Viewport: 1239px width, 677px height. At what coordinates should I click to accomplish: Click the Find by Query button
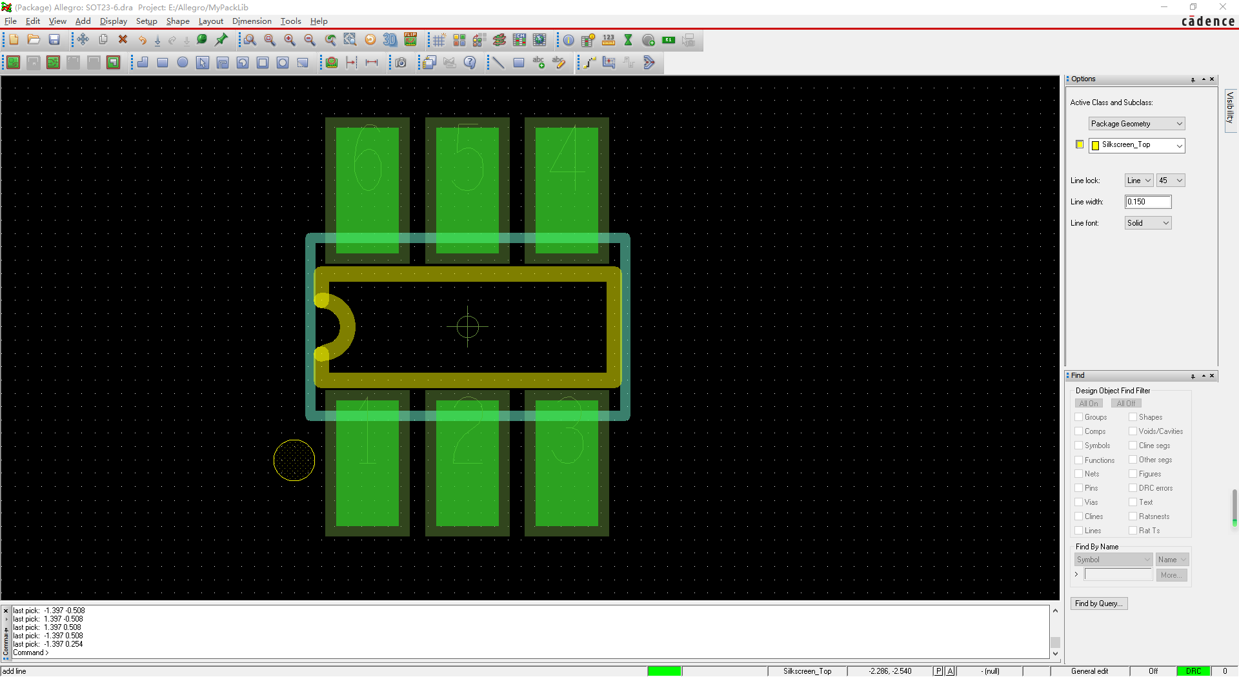[1098, 603]
